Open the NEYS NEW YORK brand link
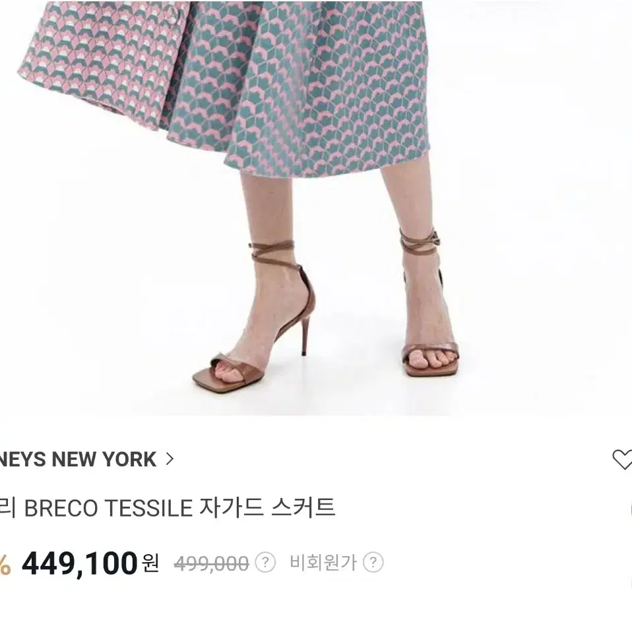The width and height of the screenshot is (632, 632). 79,459
